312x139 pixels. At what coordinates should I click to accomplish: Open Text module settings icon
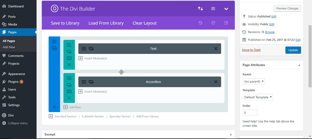click(x=84, y=48)
